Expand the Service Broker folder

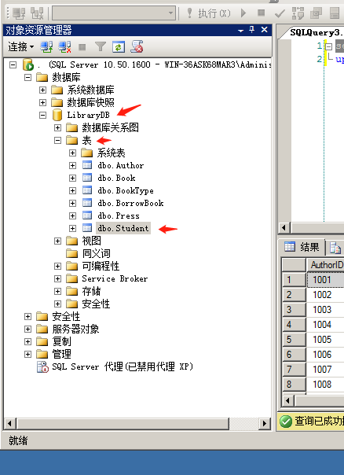click(57, 278)
